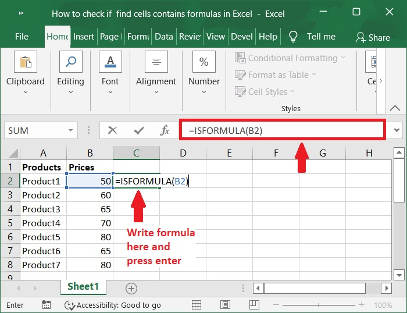
Task: Go to previous sheet arrow
Action: click(19, 289)
